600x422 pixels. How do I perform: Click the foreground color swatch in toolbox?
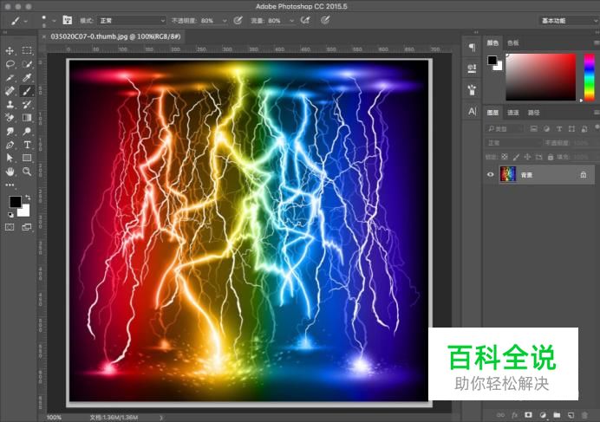coord(15,202)
